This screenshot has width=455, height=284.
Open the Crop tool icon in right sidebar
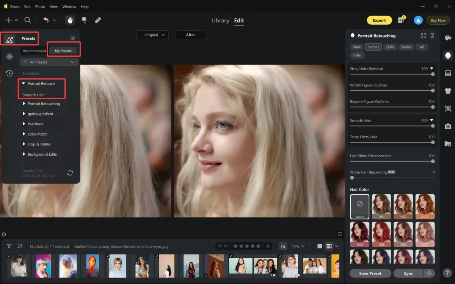(448, 108)
